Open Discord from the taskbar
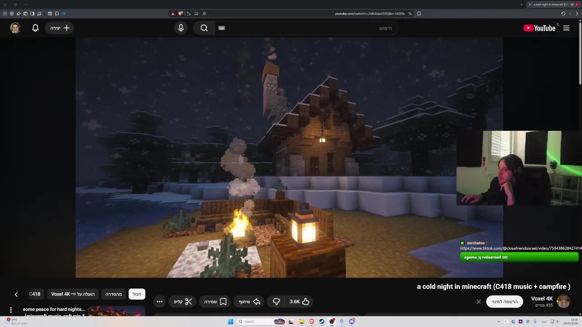The width and height of the screenshot is (582, 327). 351,322
